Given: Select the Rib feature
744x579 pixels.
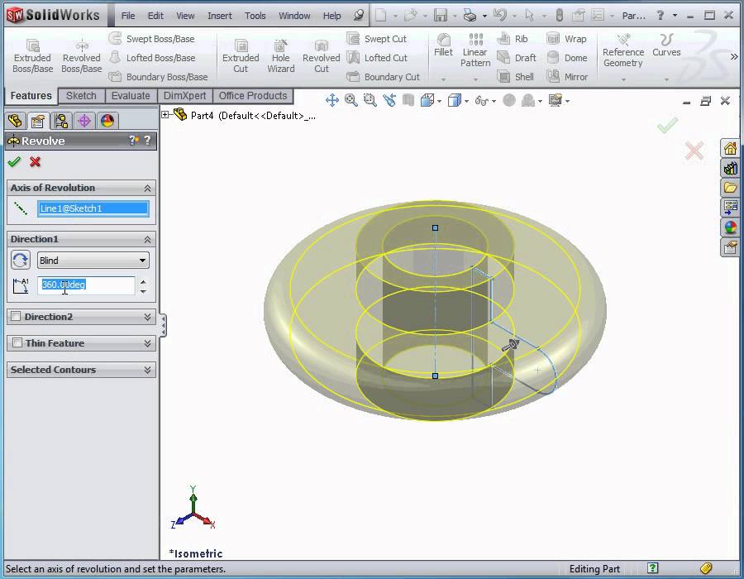Looking at the screenshot, I should pyautogui.click(x=513, y=38).
